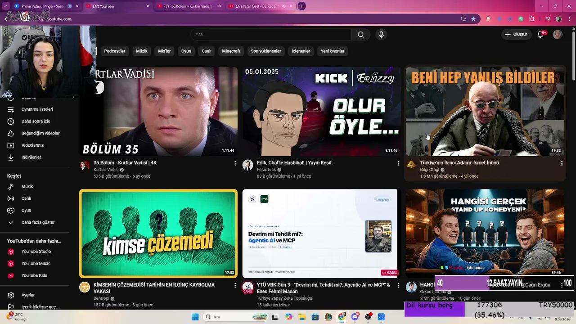This screenshot has width=576, height=324.
Task: Open options menu for YTÜ VBK Gün 3
Action: pos(398,285)
